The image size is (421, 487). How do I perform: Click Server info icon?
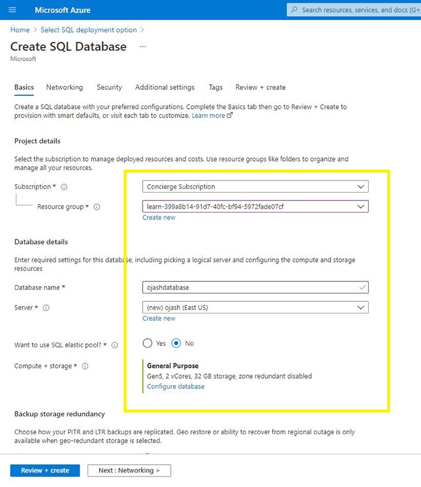point(46,308)
